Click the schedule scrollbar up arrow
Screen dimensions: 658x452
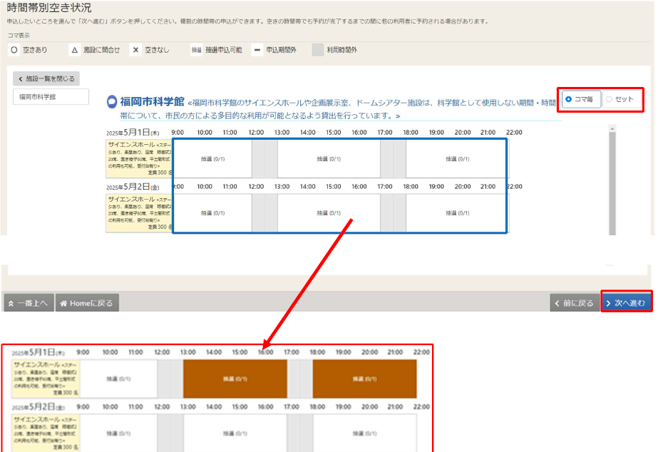(x=612, y=128)
